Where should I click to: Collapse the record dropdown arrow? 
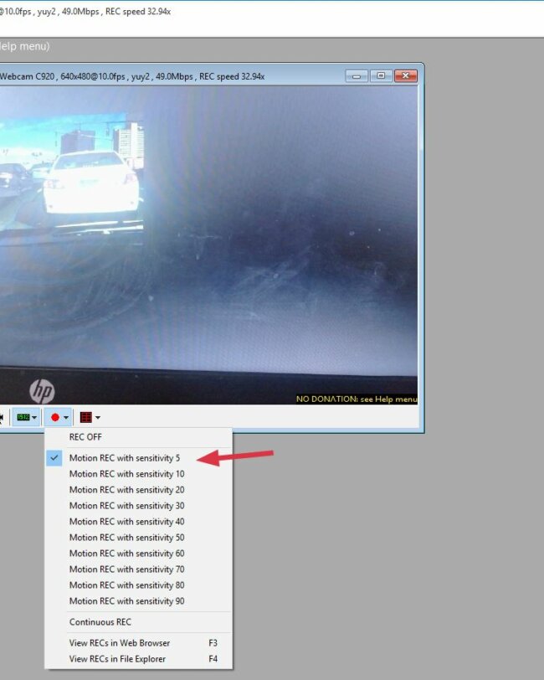pos(66,418)
